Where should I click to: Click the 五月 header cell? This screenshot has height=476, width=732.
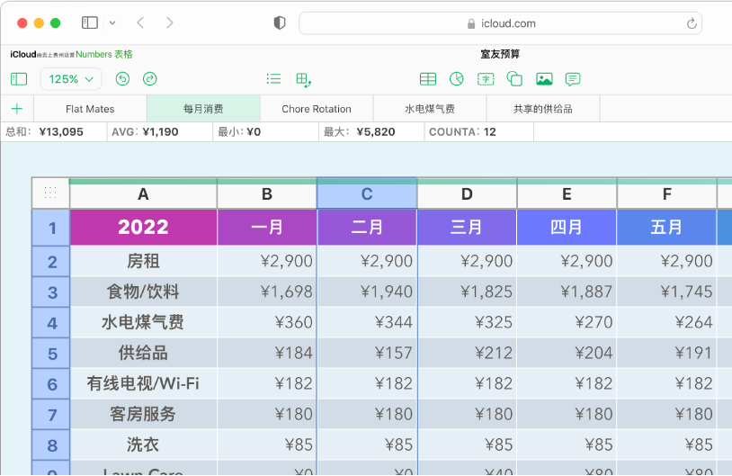pos(666,228)
